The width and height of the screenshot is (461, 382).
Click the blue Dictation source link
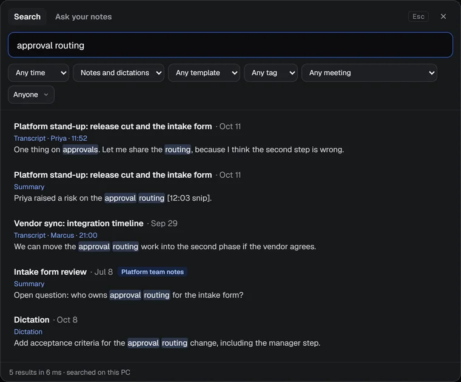(29, 332)
